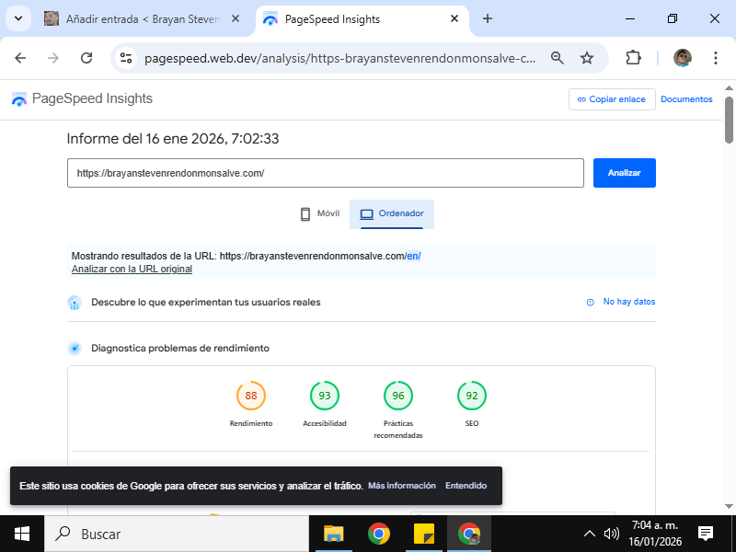Screen dimensions: 736x552
Task: Click the URL input field to edit
Action: coord(325,173)
